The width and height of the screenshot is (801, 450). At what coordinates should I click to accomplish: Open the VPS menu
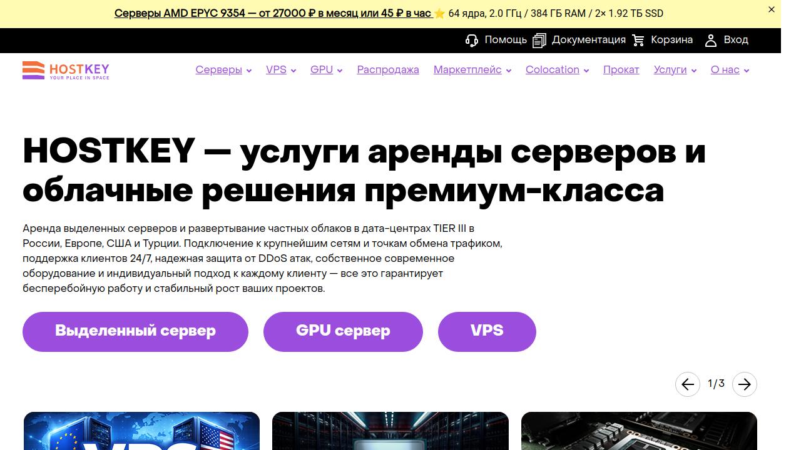(276, 70)
